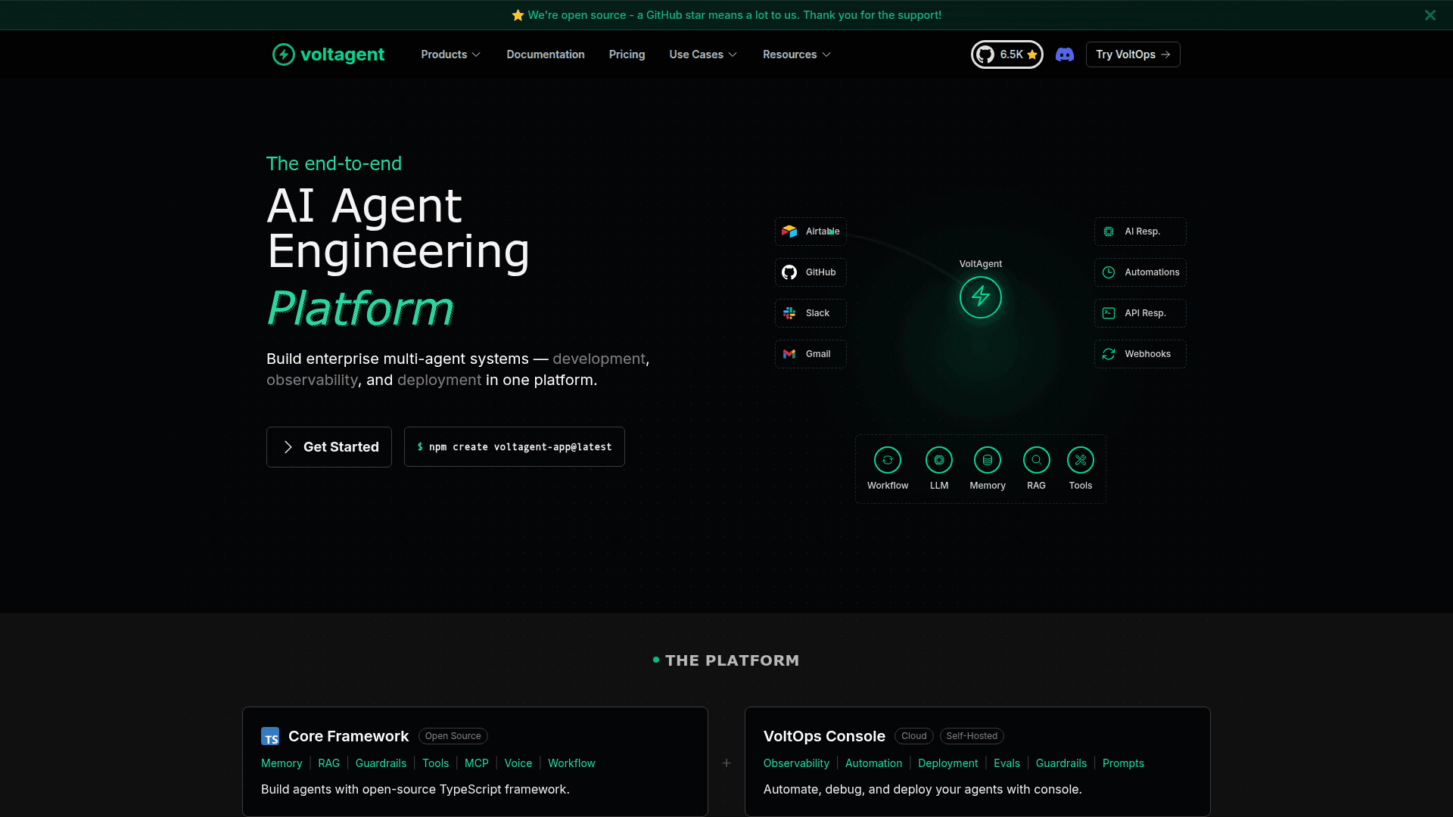Viewport: 1453px width, 817px height.
Task: Click the Get Started button
Action: coord(328,446)
